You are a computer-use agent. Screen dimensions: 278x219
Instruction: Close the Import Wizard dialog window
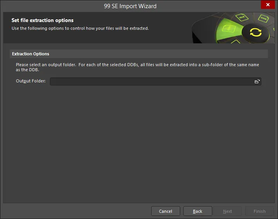point(268,5)
